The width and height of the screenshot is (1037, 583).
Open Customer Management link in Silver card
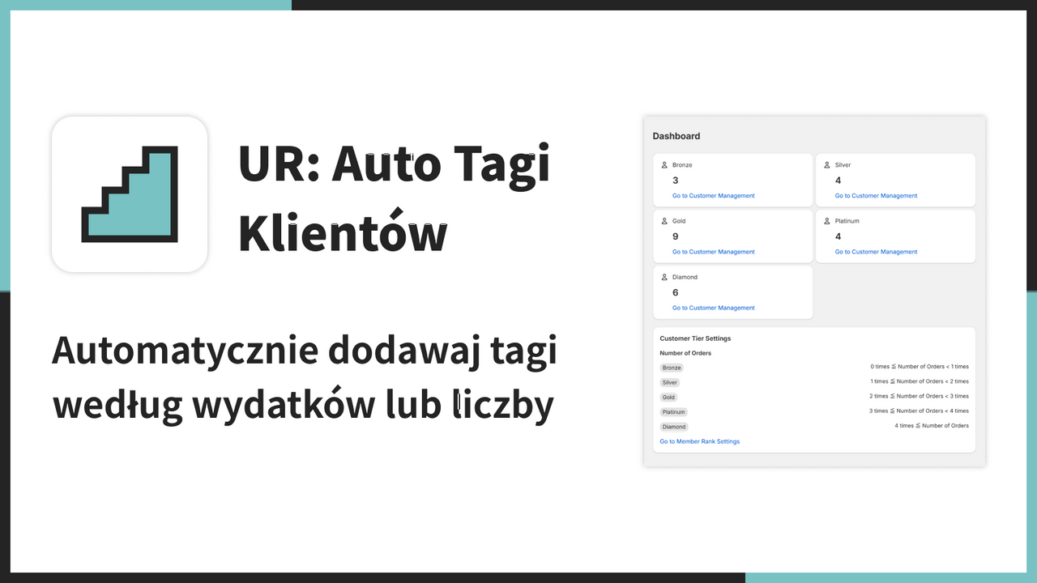pos(876,196)
